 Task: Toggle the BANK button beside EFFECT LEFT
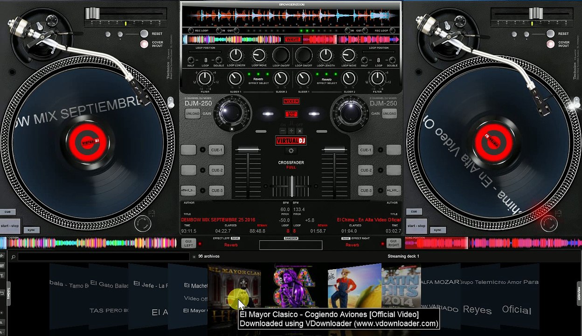(235, 238)
